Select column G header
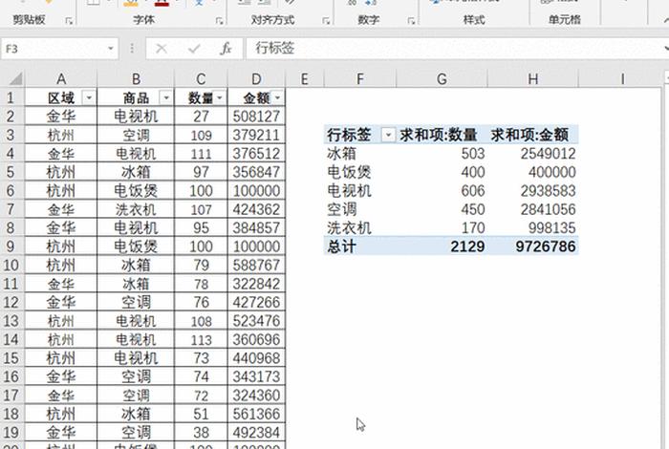 point(442,79)
